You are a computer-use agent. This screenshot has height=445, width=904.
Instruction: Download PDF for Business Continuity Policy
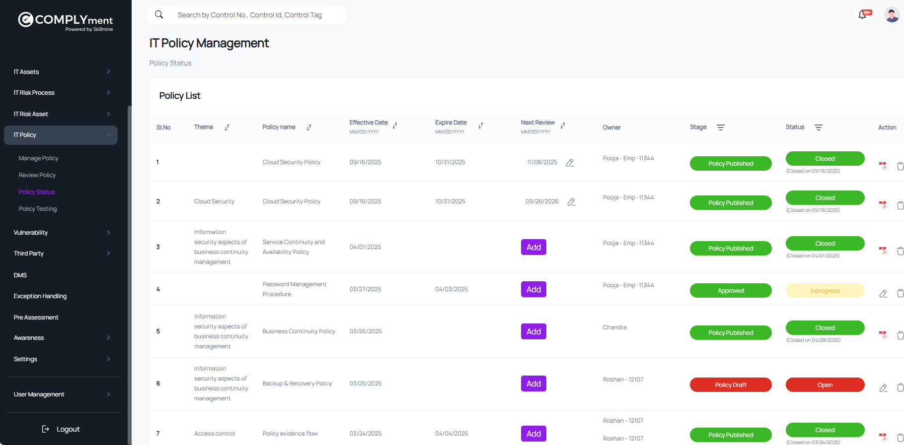pyautogui.click(x=883, y=335)
